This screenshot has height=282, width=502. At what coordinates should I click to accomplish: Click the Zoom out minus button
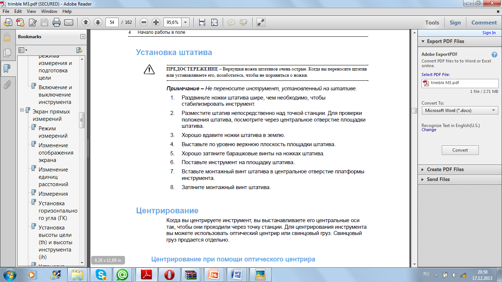click(144, 22)
